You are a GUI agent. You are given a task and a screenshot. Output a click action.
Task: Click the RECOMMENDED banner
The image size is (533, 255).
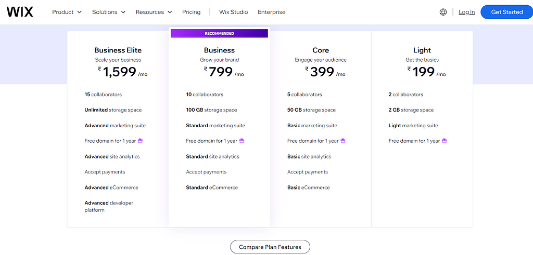[219, 34]
